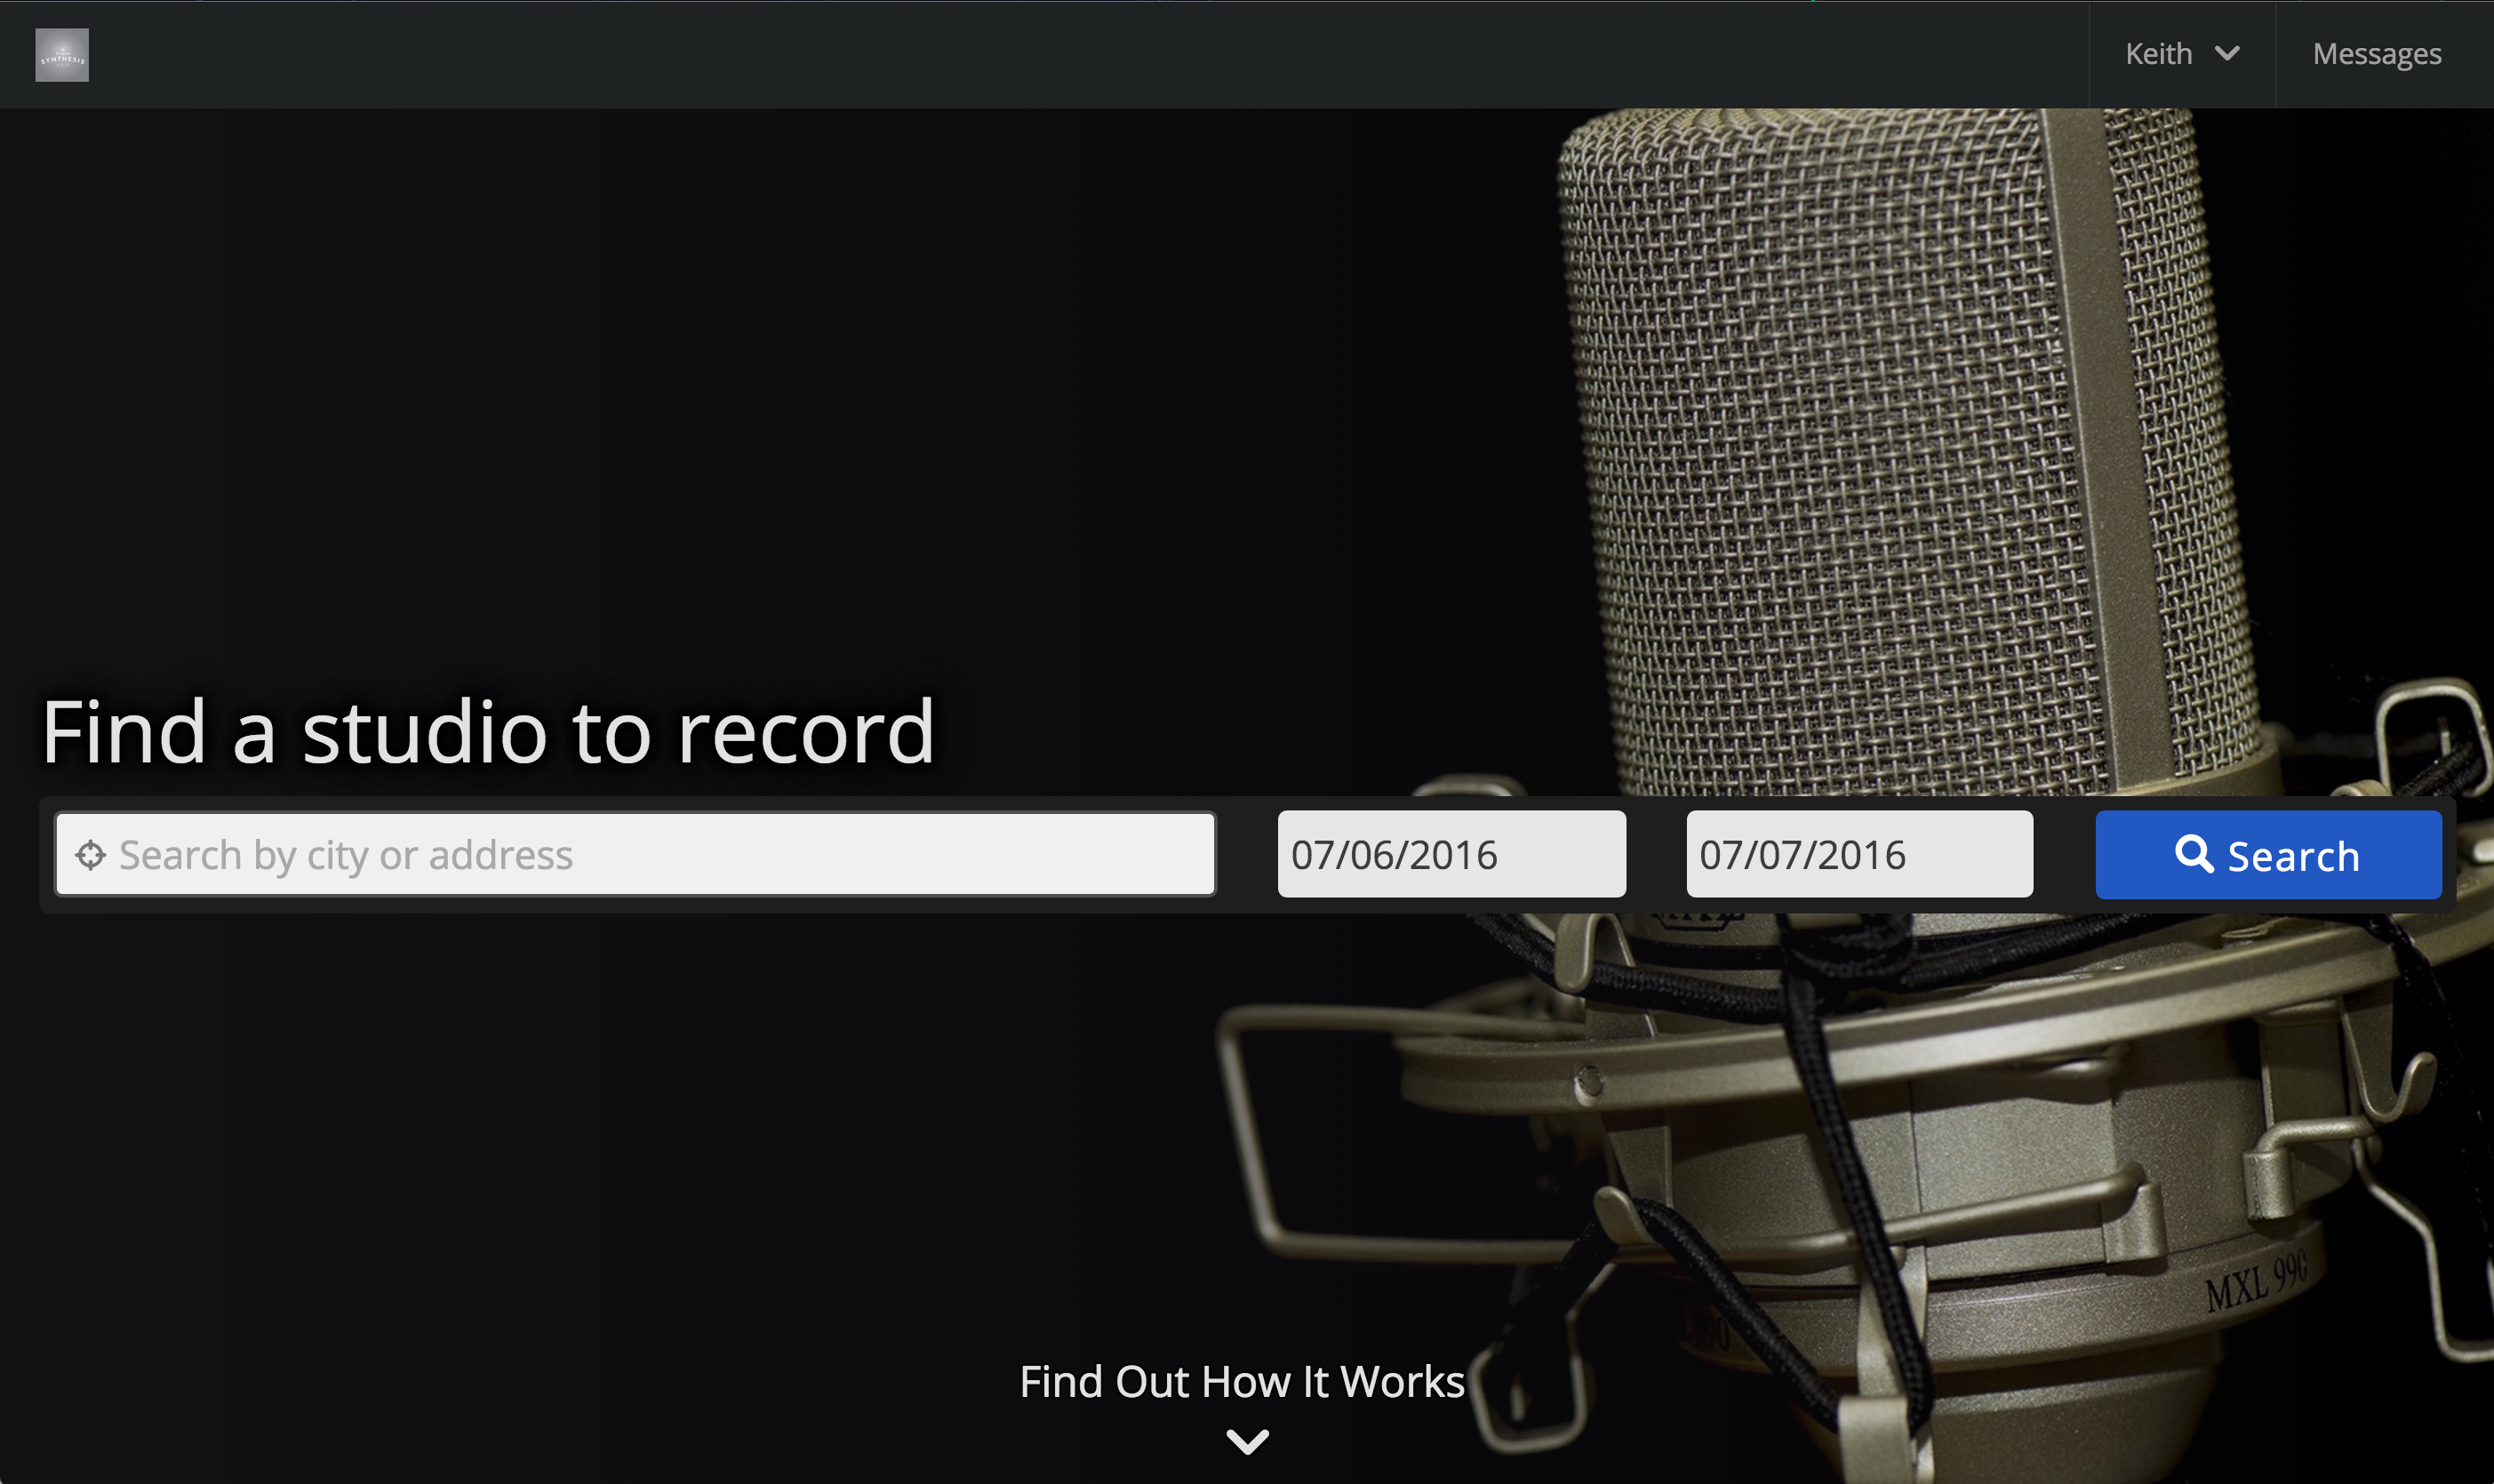Click the Search text label on the blue button
This screenshot has height=1484, width=2494.
tap(2293, 857)
